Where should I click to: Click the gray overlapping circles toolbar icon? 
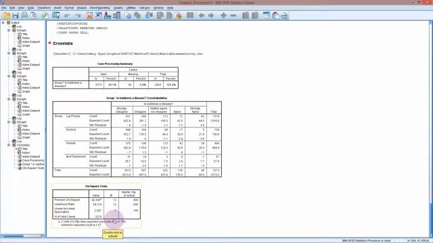pyautogui.click(x=137, y=16)
